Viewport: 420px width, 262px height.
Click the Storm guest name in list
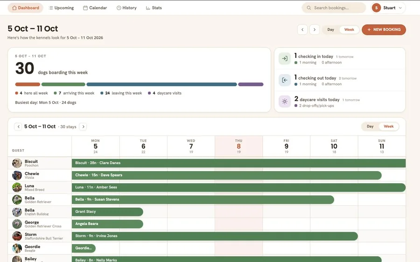point(30,234)
